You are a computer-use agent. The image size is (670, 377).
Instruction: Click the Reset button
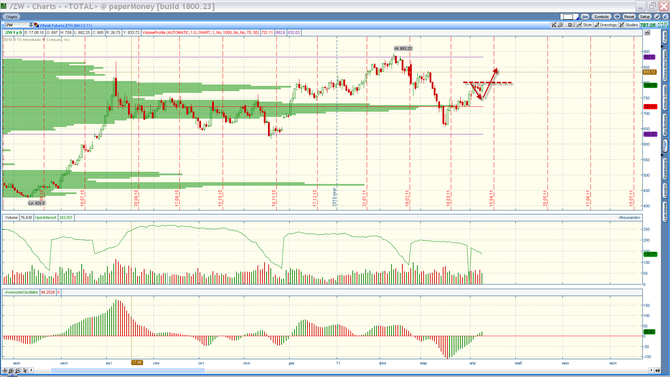[x=629, y=17]
